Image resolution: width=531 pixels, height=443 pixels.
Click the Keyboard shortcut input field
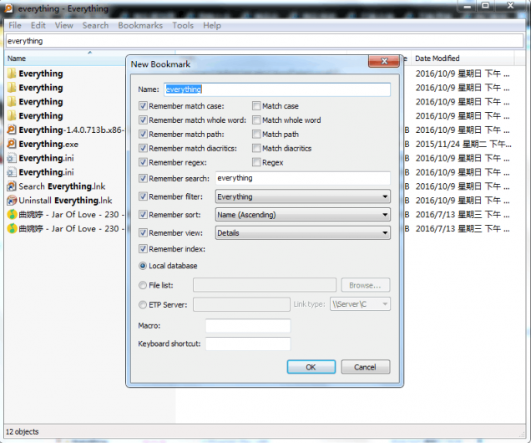point(248,344)
